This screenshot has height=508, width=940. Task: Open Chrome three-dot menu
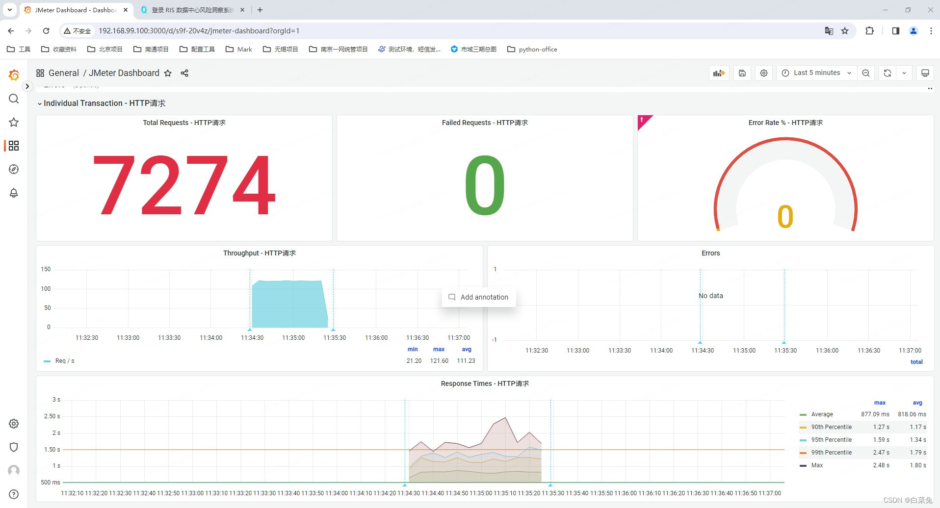(931, 31)
